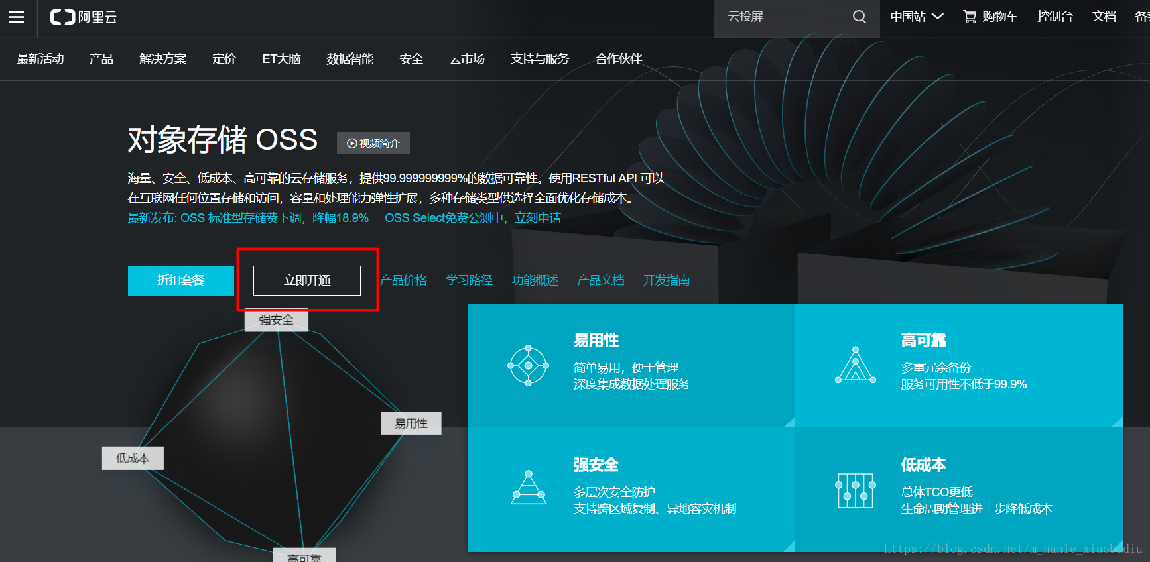The image size is (1150, 562).
Task: Select the 低成本 chart label
Action: tap(133, 458)
